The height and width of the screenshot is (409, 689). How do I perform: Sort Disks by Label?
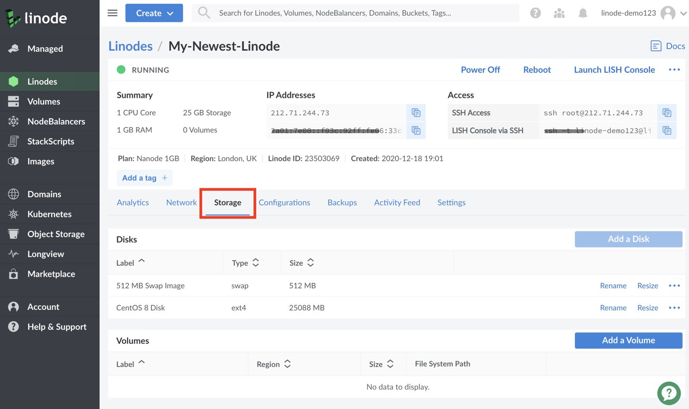(131, 262)
